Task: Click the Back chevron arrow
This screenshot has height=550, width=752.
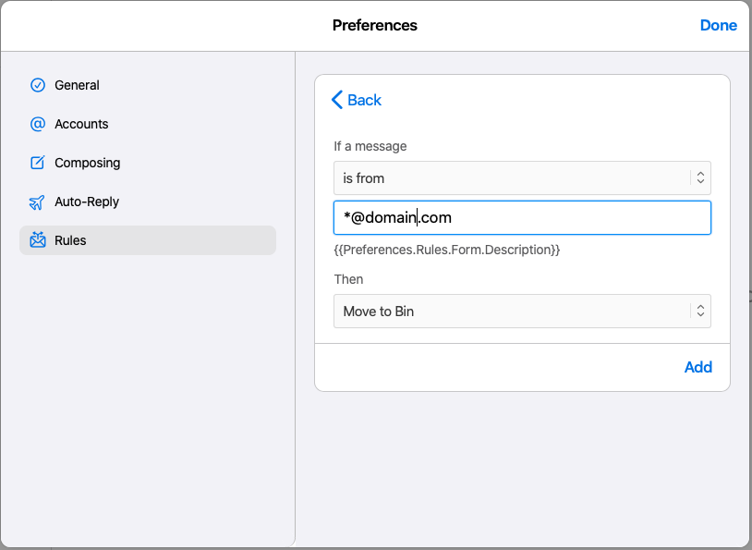Action: (337, 100)
